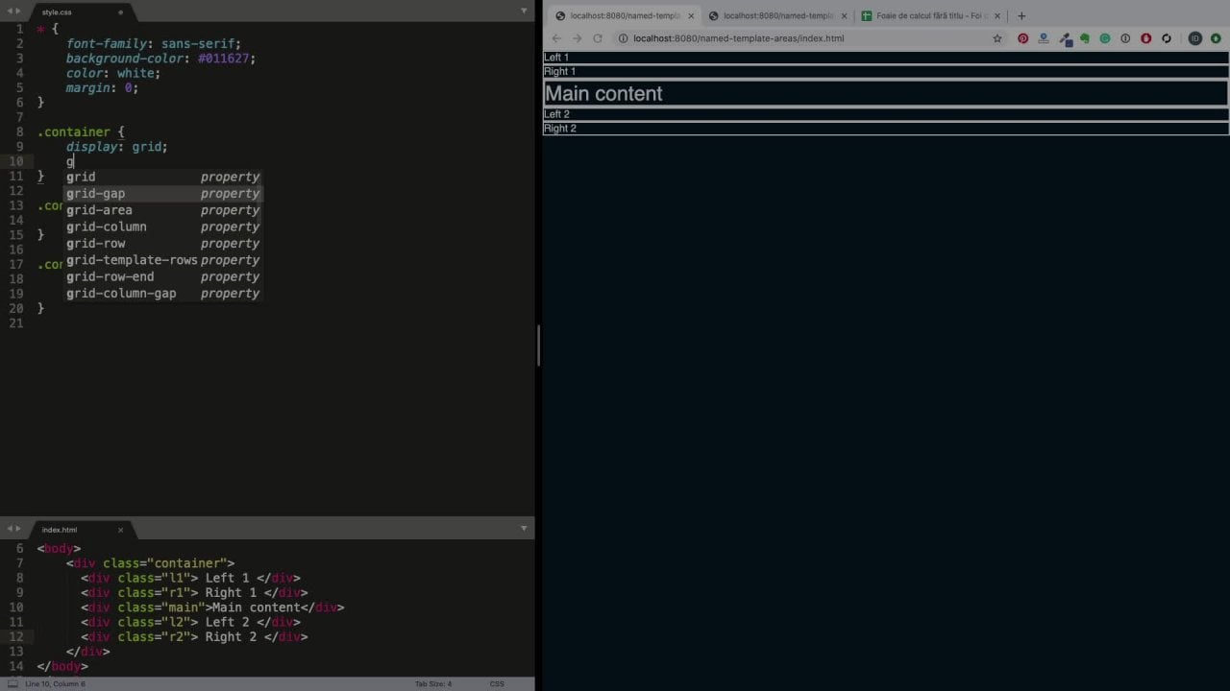Screen dimensions: 1230x691
Task: Click the browser back arrow
Action: 556,38
